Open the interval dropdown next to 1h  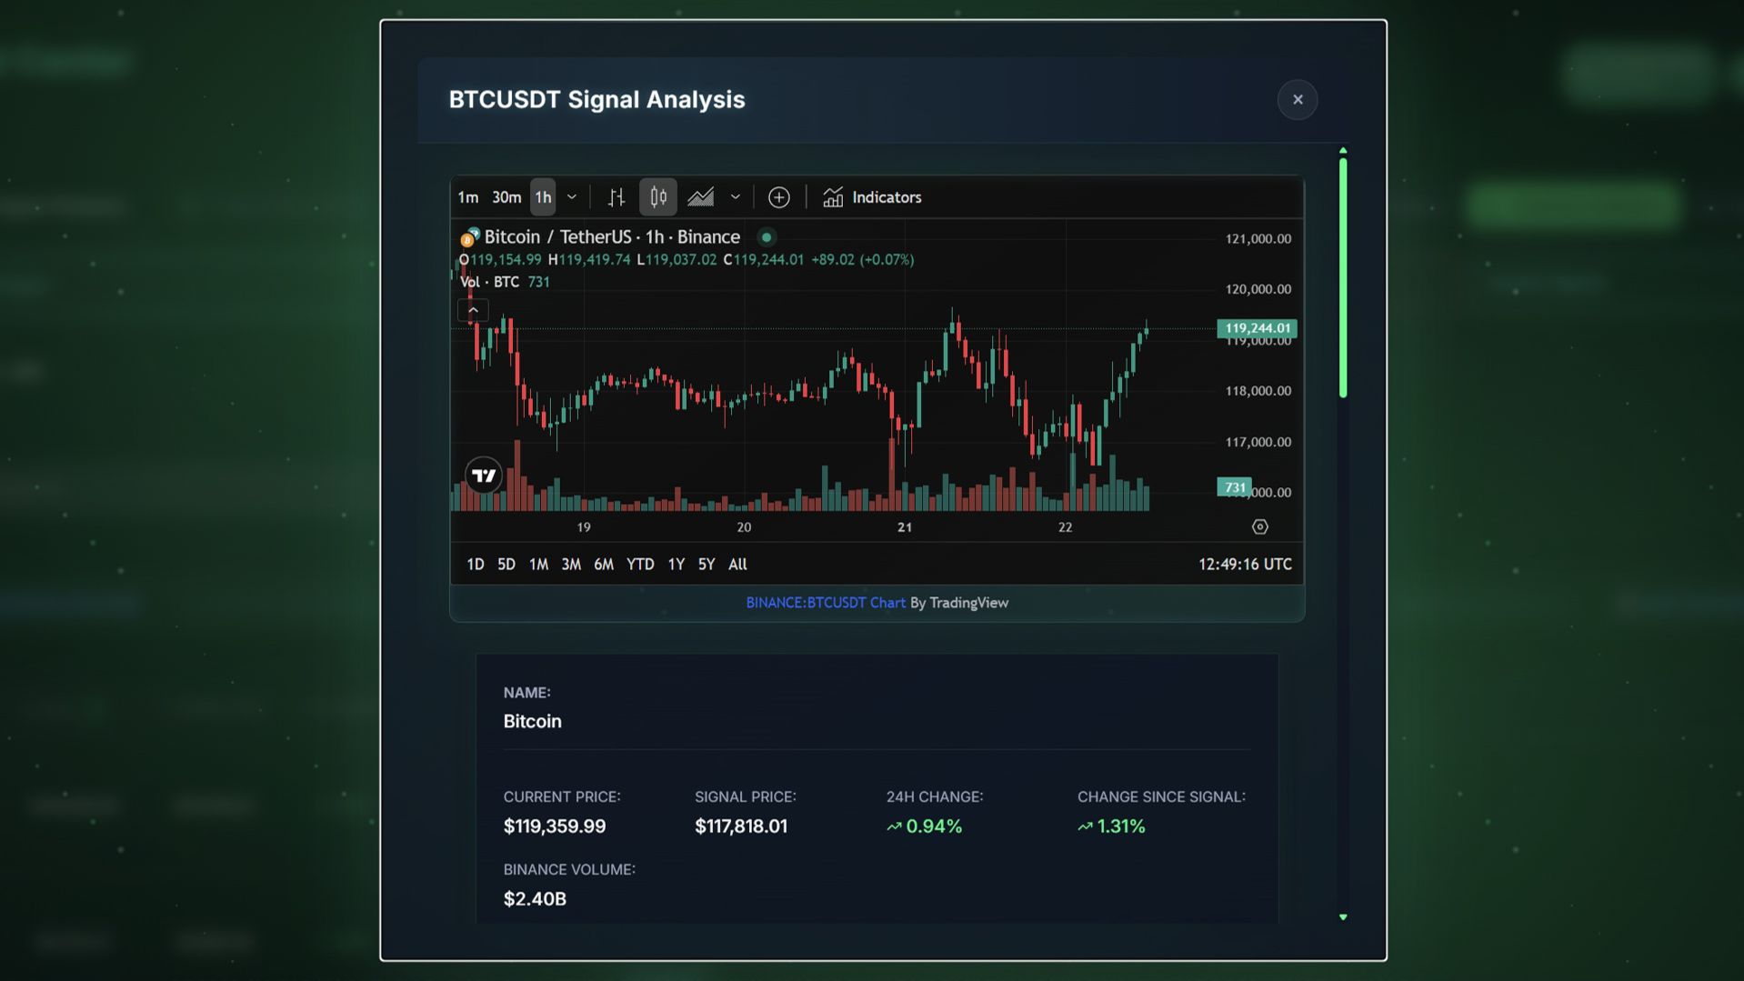[x=572, y=197]
